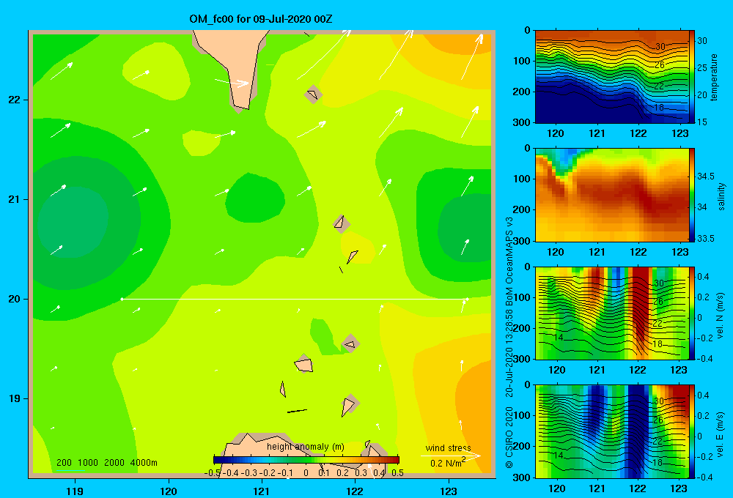Click the vel. E panel color bar
The height and width of the screenshot is (498, 733).
(692, 431)
